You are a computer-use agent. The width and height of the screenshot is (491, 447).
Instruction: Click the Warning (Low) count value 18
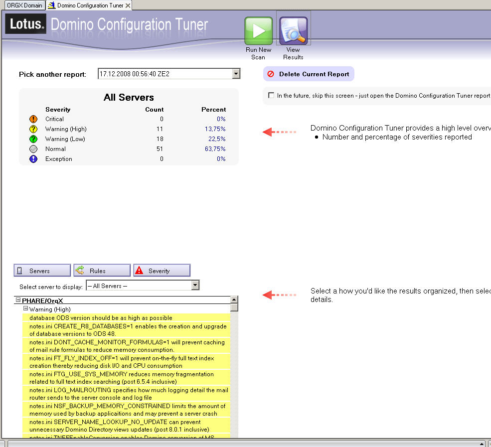click(x=160, y=139)
